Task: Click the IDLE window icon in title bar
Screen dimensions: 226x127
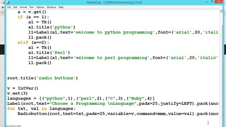Action: coord(8,2)
